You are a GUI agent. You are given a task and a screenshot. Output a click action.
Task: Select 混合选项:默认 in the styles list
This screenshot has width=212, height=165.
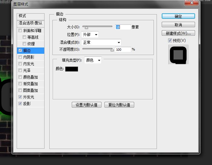[x=31, y=23]
